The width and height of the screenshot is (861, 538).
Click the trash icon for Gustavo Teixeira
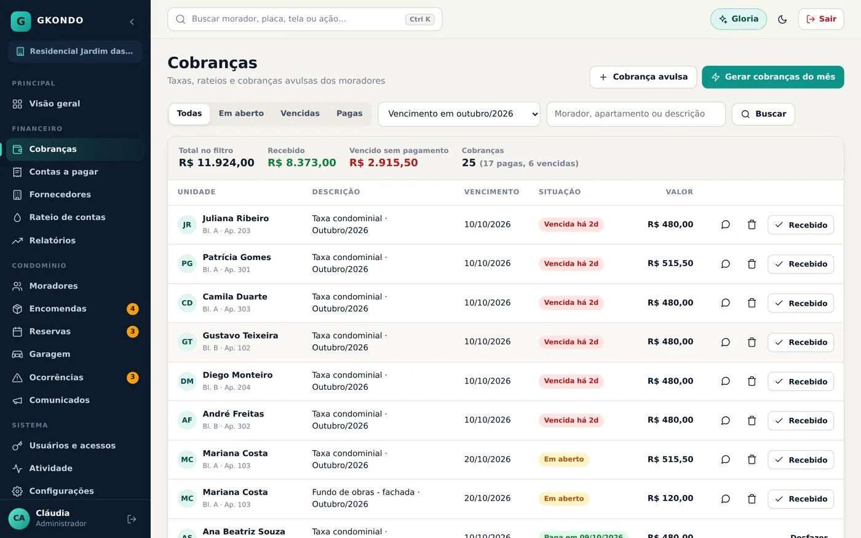[x=752, y=342]
